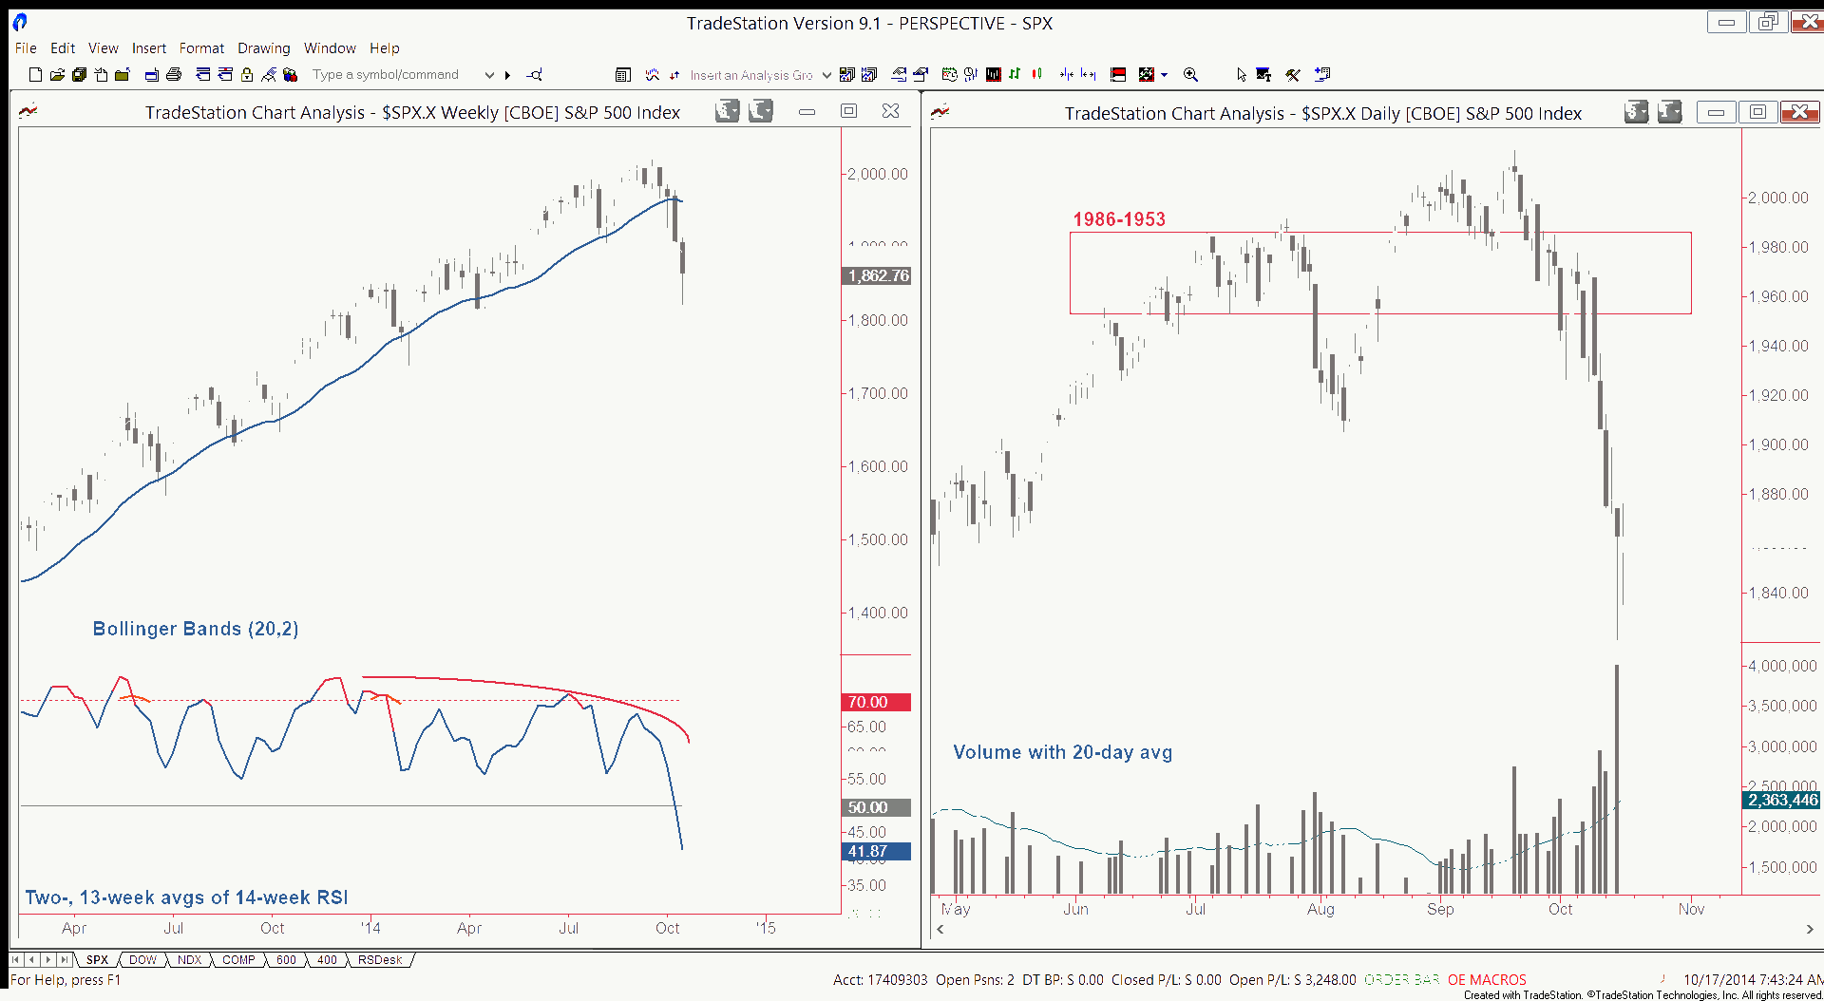The image size is (1824, 1001).
Task: Click the 1986-1953 red label text
Action: 1119,219
